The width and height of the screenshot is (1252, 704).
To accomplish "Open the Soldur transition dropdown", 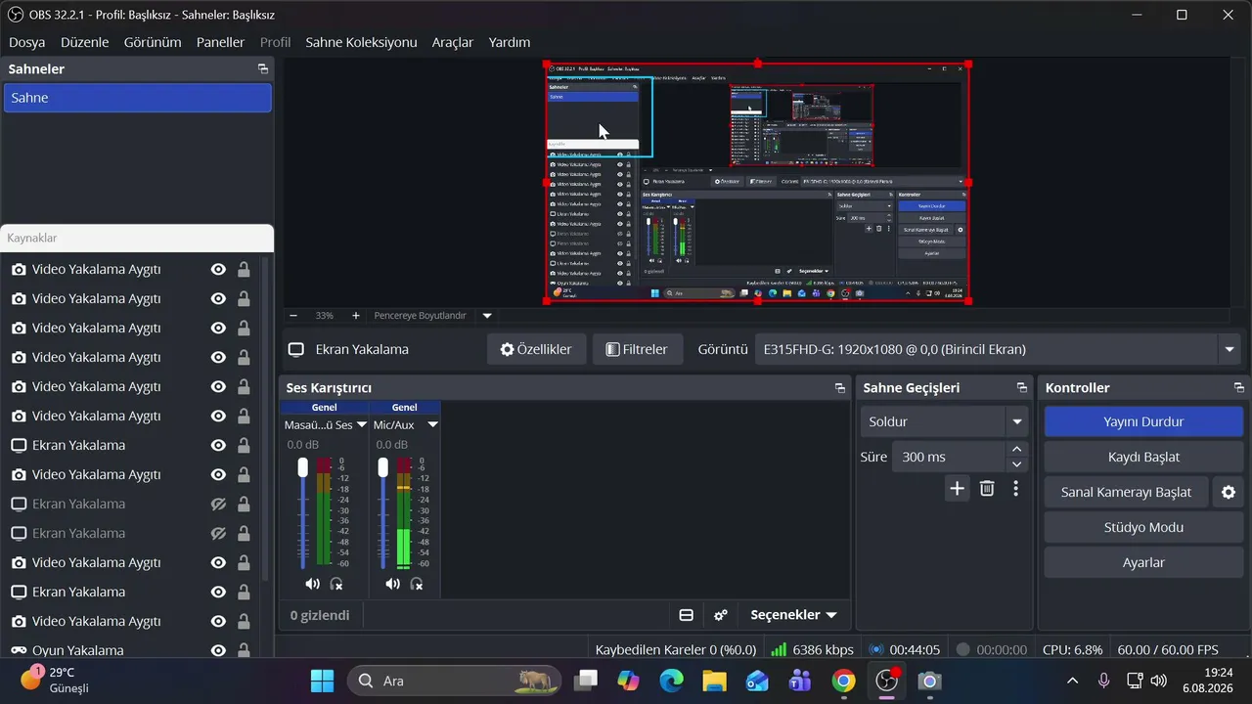I will click(x=1017, y=421).
